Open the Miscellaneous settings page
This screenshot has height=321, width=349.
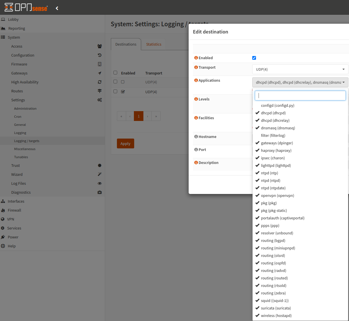25,149
